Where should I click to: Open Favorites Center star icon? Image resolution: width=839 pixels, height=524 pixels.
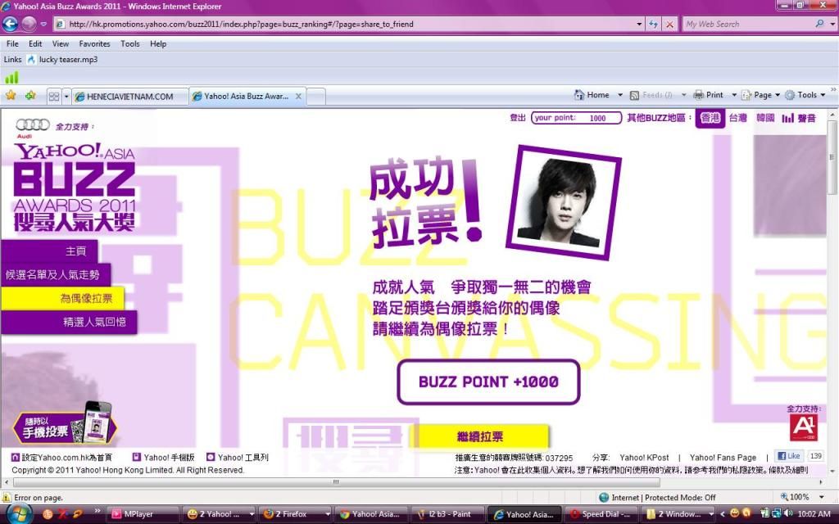(x=11, y=96)
